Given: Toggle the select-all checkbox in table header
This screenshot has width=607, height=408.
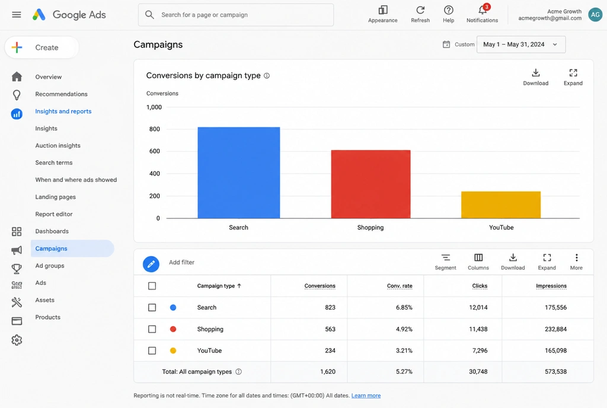Looking at the screenshot, I should 152,286.
